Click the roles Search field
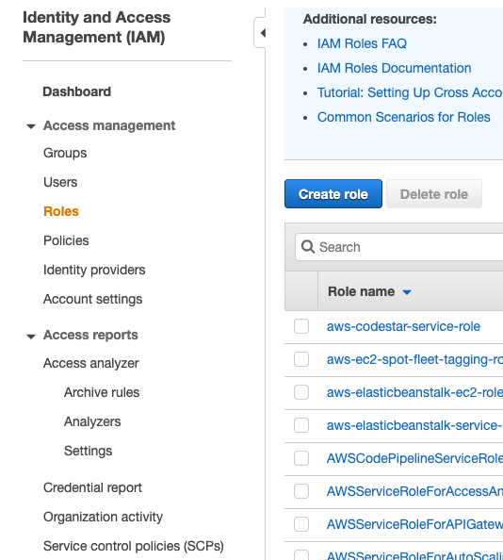Image resolution: width=503 pixels, height=560 pixels. [399, 247]
